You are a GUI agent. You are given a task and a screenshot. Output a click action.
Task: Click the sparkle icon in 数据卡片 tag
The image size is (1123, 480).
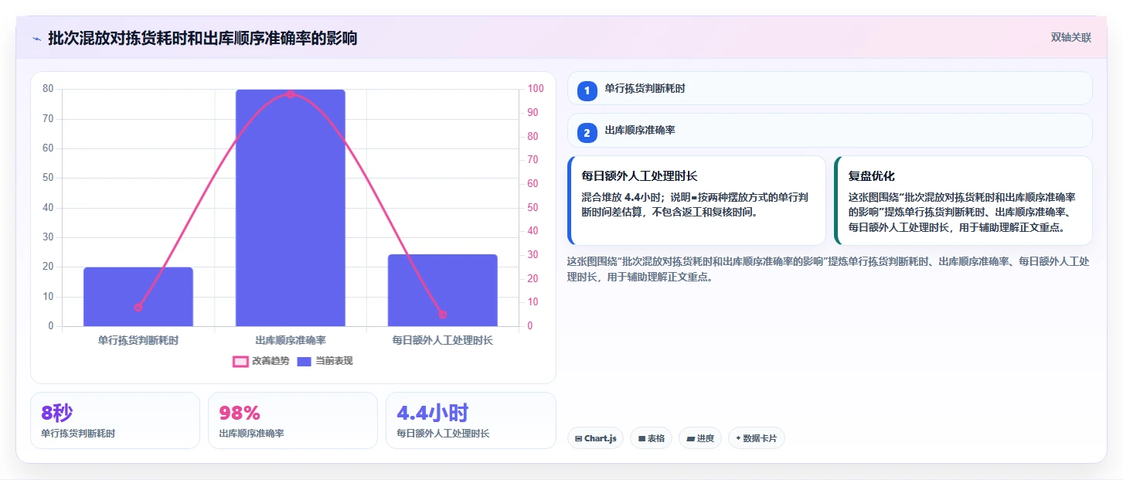click(738, 438)
